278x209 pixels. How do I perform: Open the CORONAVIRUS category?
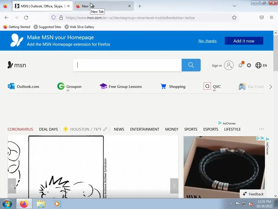click(x=20, y=129)
